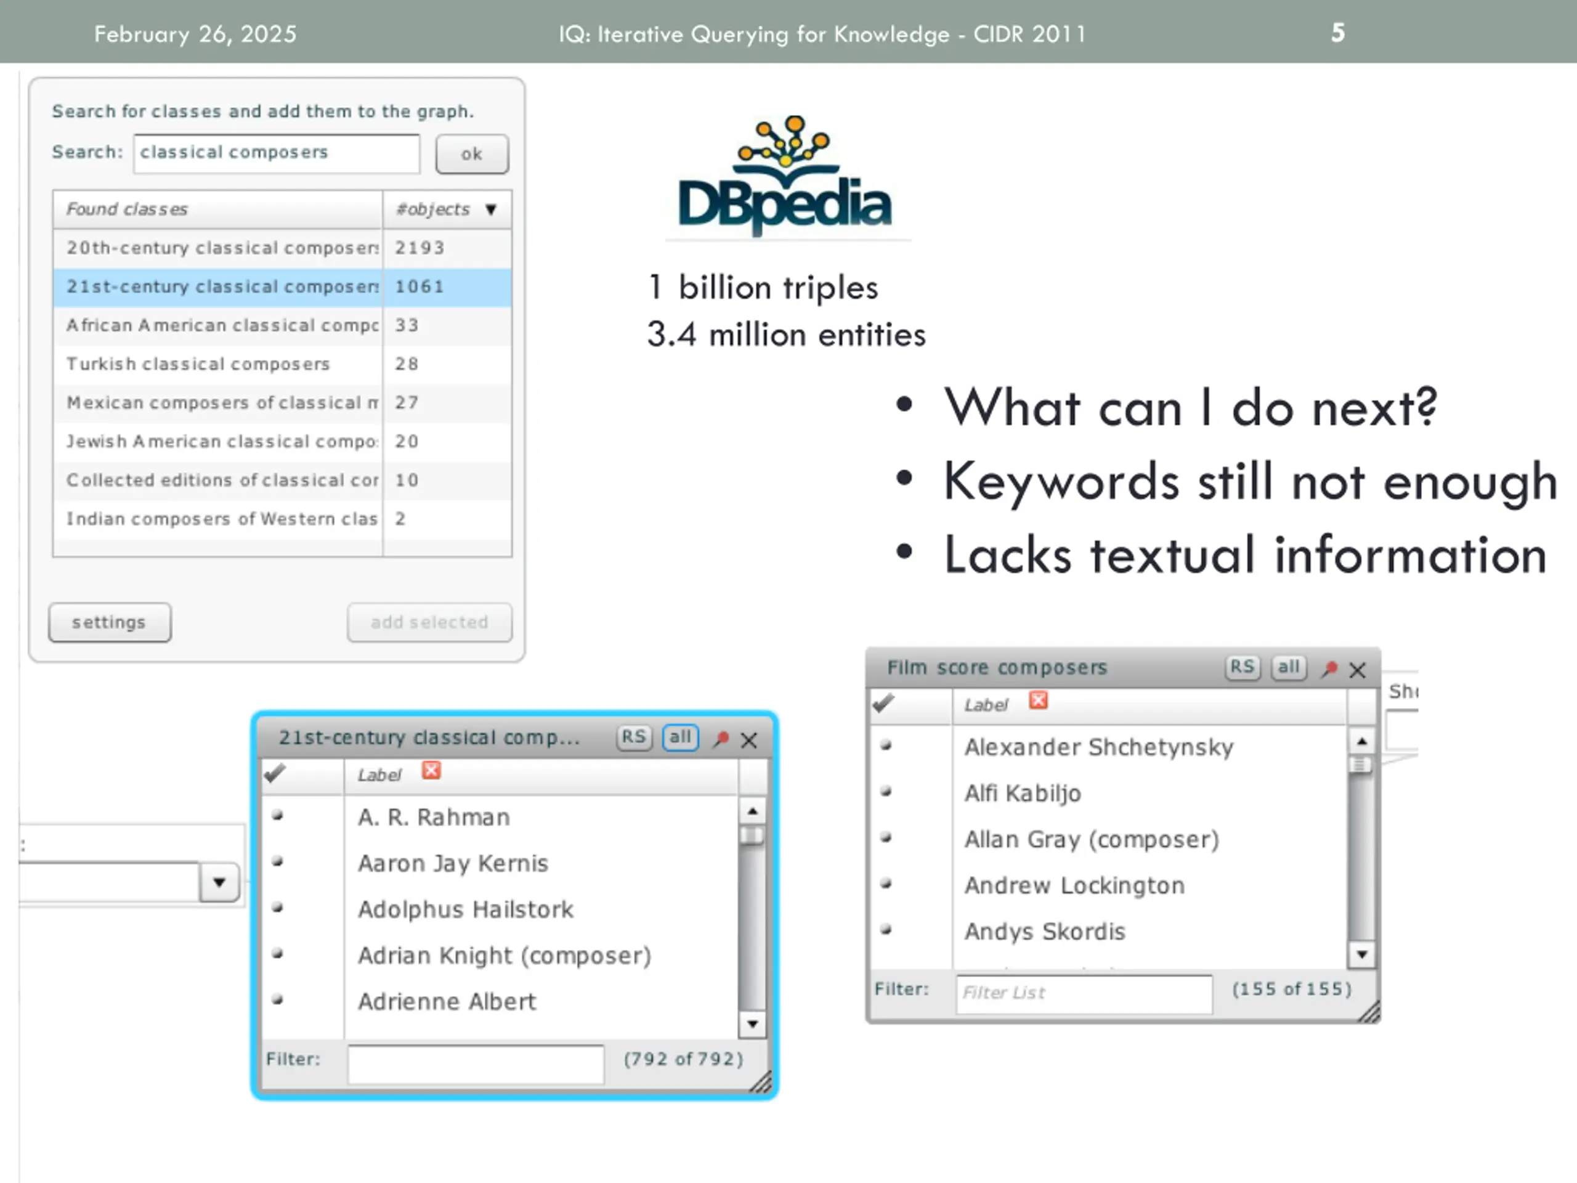Remove Label column in 21st-century window
1577x1183 pixels.
tap(431, 770)
